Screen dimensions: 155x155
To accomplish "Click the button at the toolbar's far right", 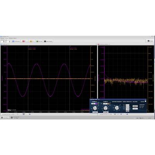I will coord(150,41).
